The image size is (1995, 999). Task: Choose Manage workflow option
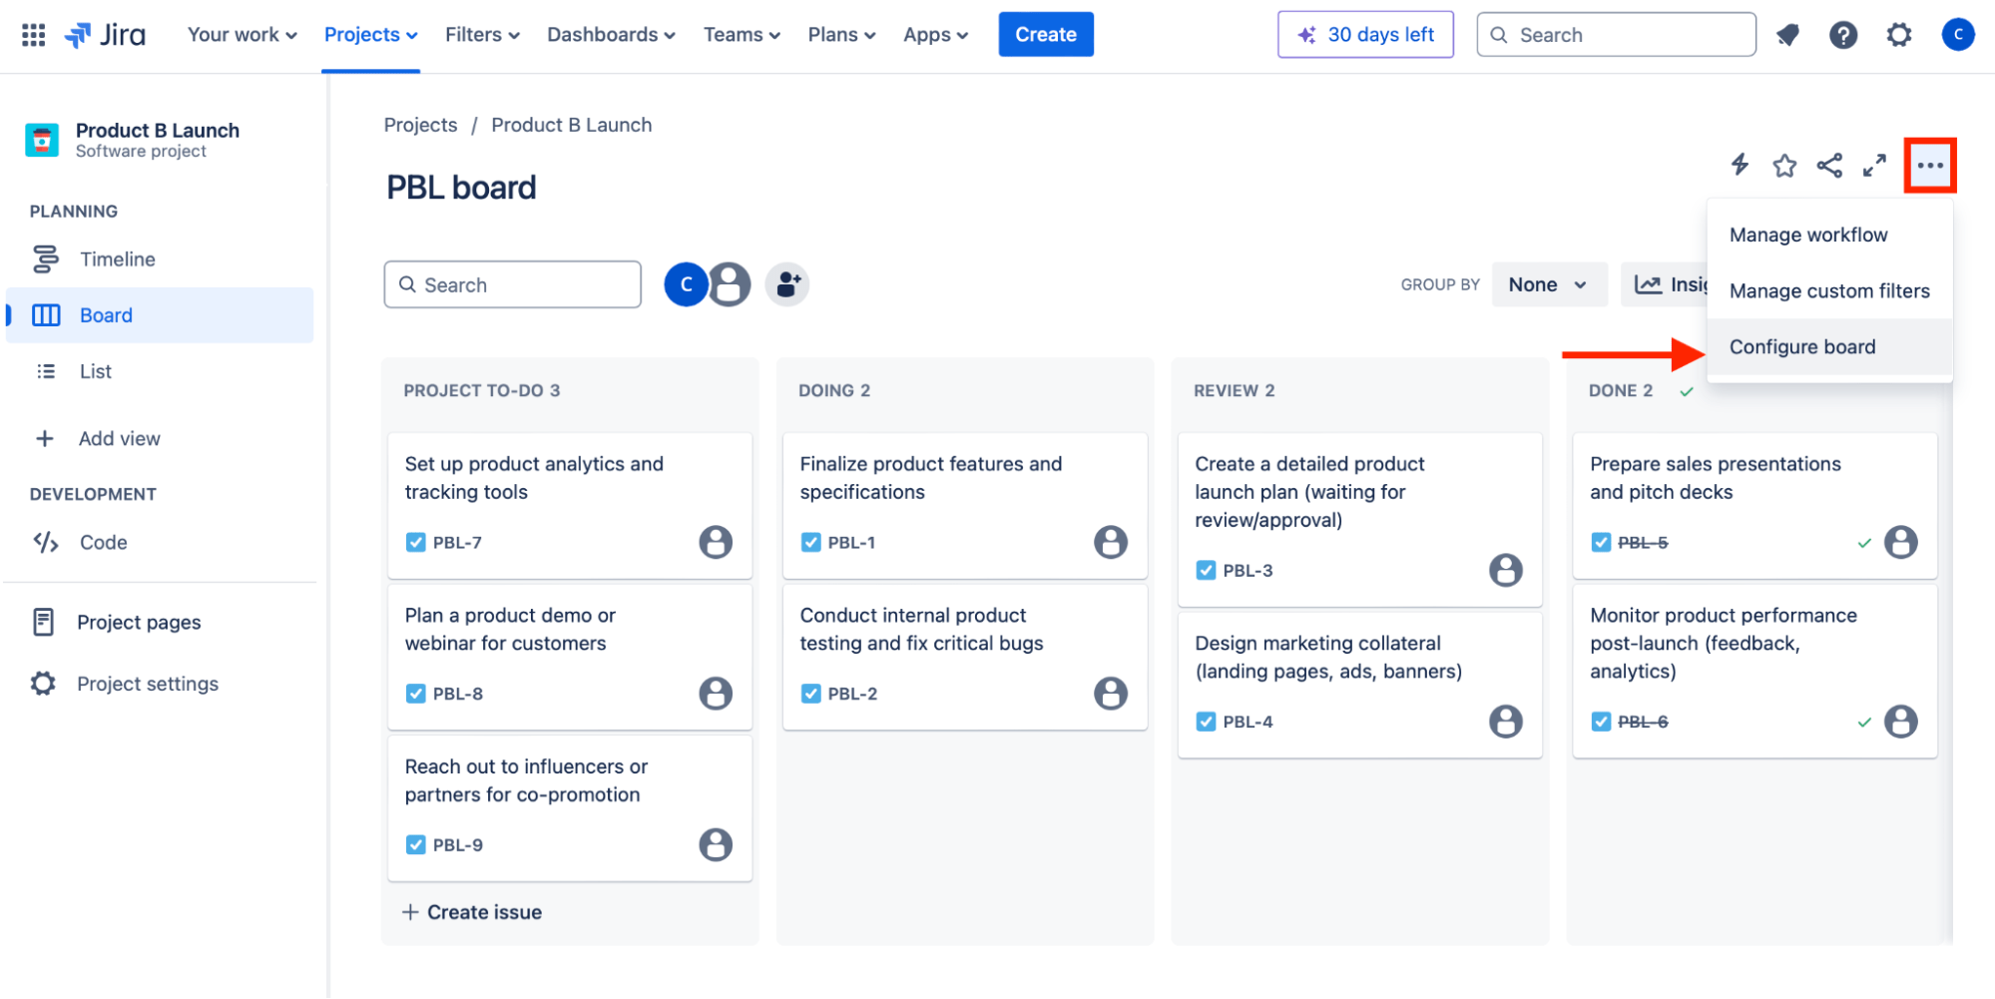click(1808, 234)
